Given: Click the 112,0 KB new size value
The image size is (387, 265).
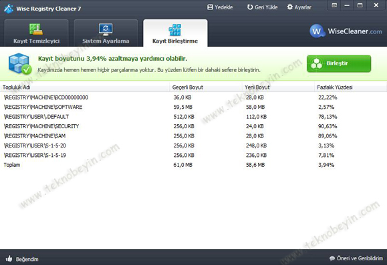Looking at the screenshot, I should 256,117.
